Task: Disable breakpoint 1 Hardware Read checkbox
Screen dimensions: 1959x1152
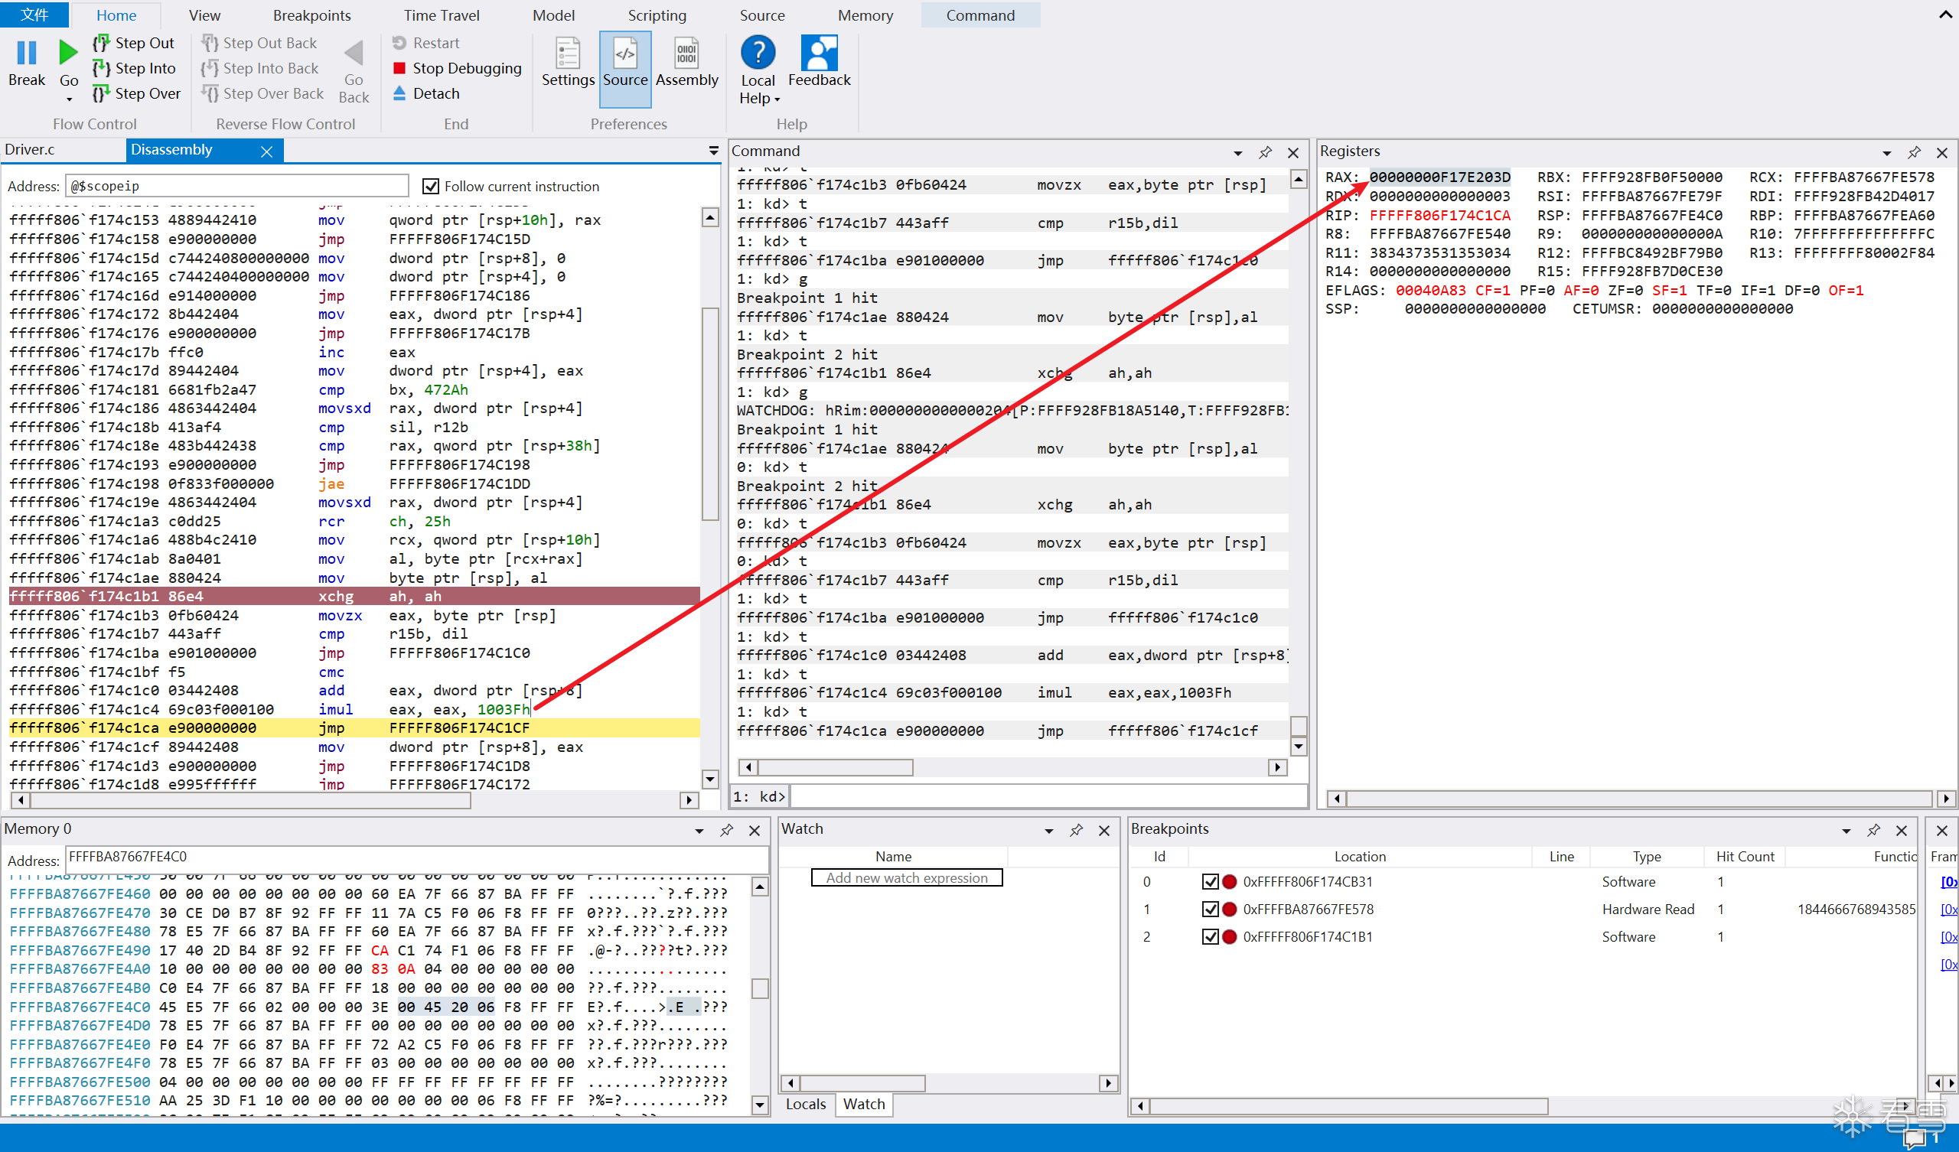Action: [x=1210, y=909]
